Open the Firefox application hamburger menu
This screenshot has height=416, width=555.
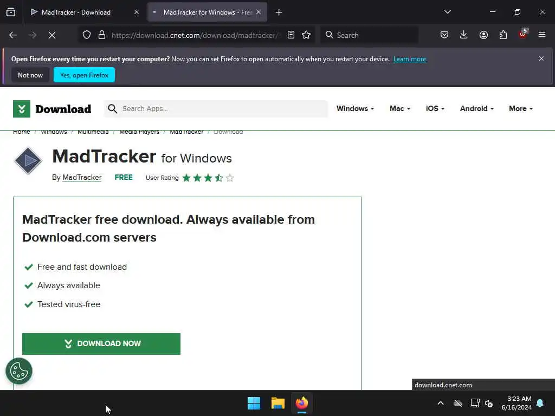coord(542,35)
